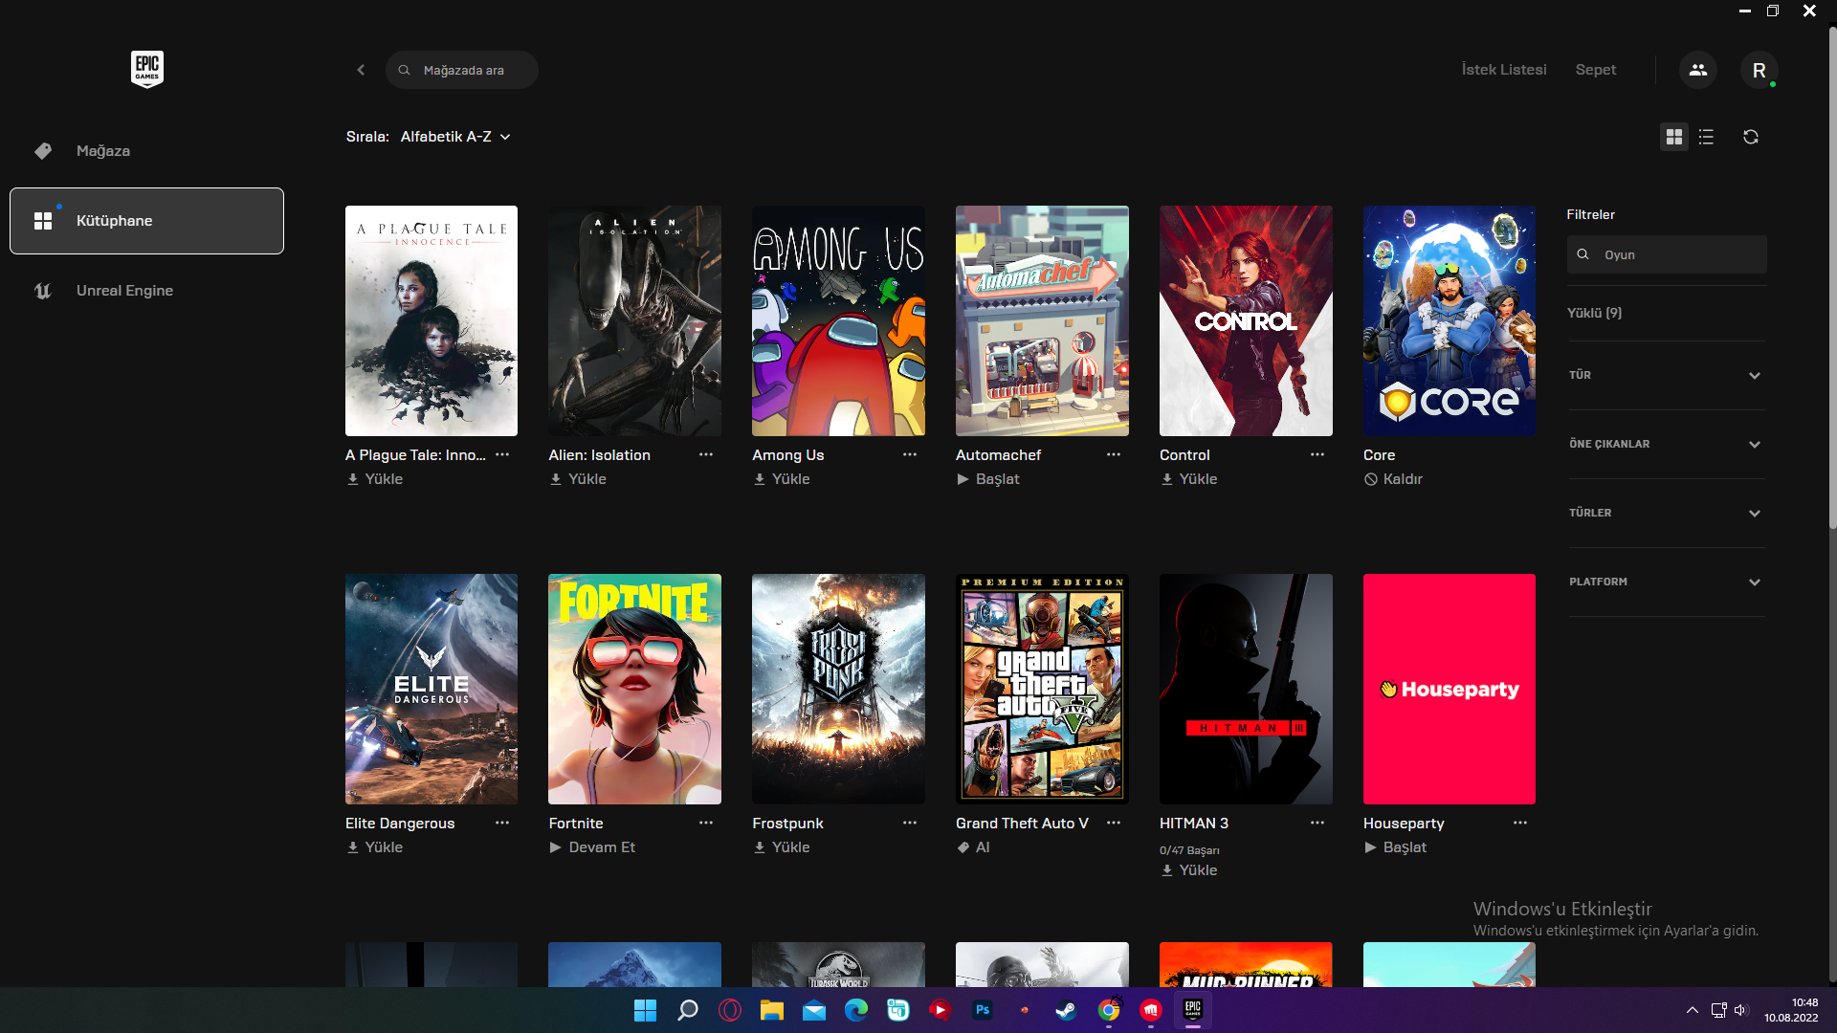
Task: Click the library vertical scrollbar
Action: click(x=1832, y=277)
